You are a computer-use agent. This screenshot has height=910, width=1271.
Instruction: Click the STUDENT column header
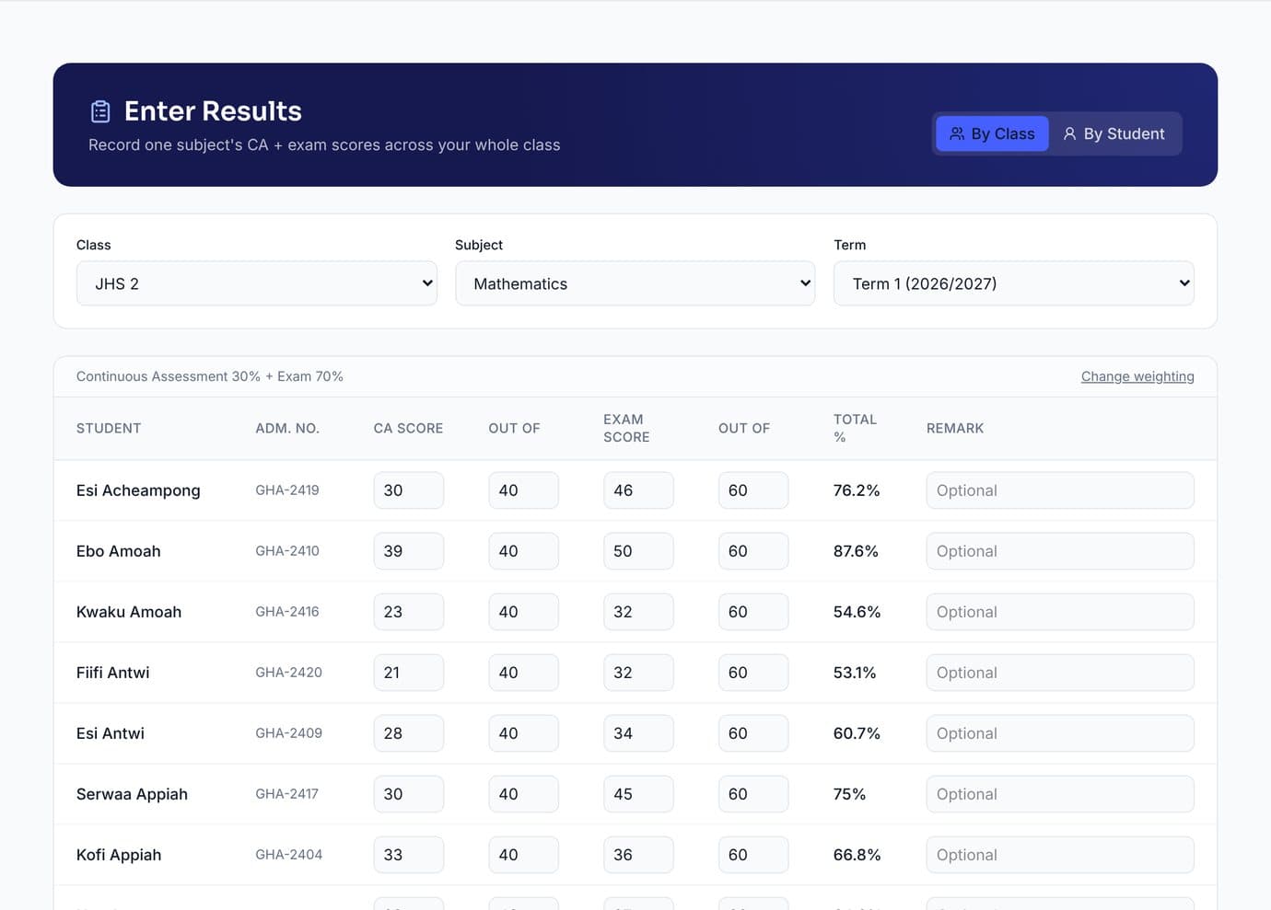pyautogui.click(x=109, y=429)
